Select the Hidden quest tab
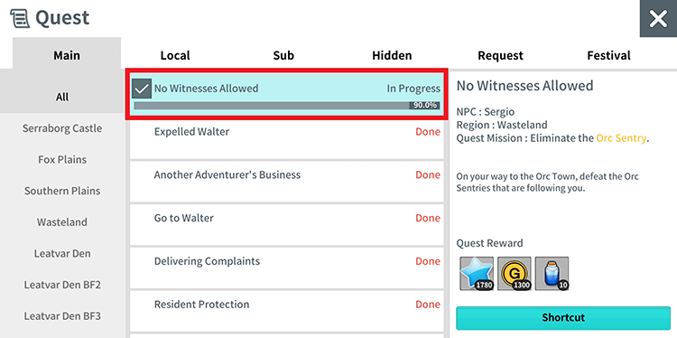The image size is (677, 338). click(392, 55)
